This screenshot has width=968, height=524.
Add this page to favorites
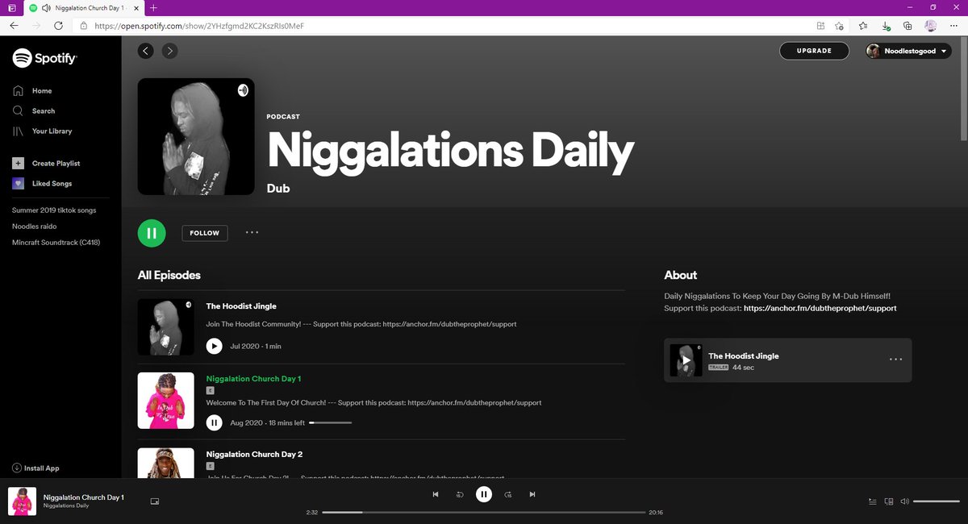click(x=840, y=26)
